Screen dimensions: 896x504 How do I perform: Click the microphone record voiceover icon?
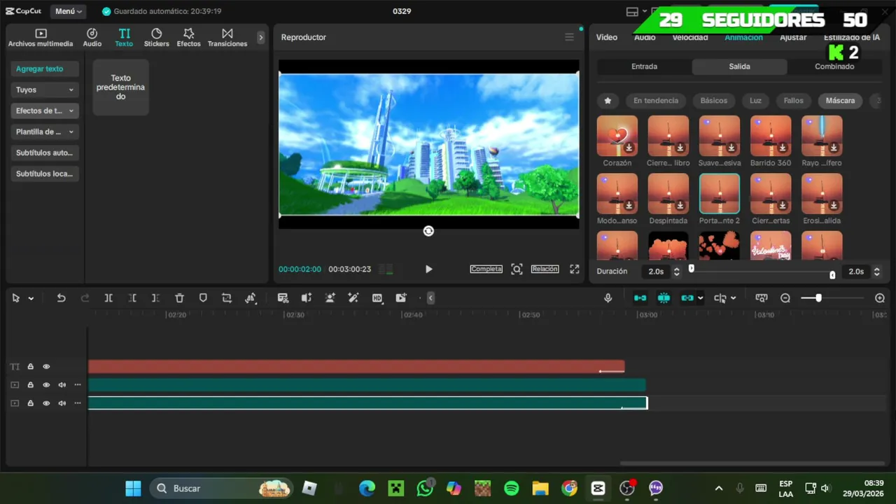[x=608, y=298]
